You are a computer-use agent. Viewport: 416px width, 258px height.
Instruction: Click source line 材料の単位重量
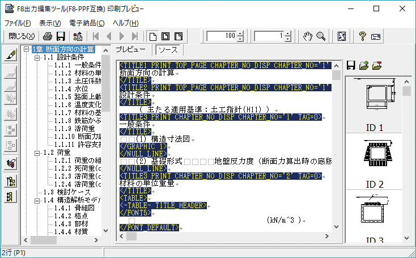point(147,183)
